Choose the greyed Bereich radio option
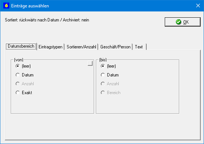Image resolution: width=204 pixels, height=144 pixels. pos(111,93)
